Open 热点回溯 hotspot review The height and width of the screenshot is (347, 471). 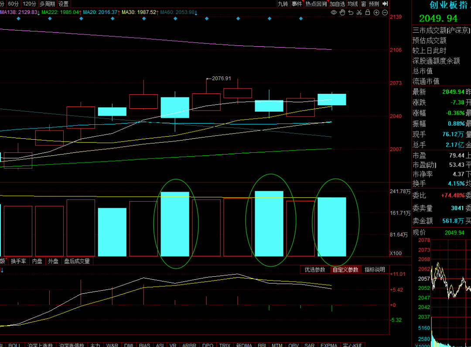click(x=316, y=4)
